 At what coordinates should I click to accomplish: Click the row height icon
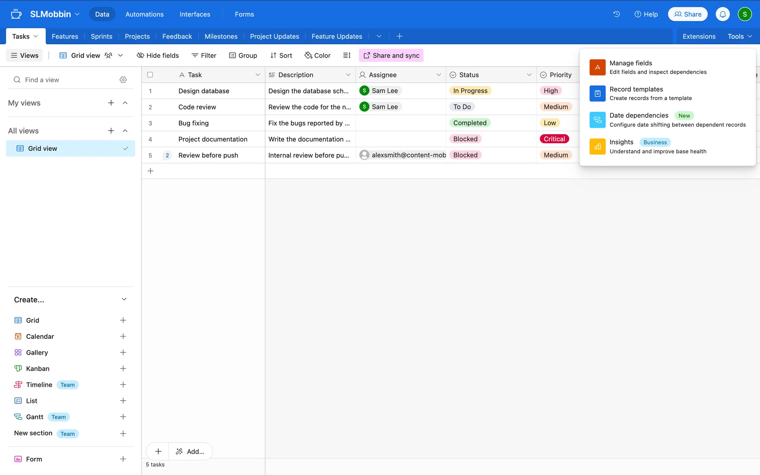347,55
